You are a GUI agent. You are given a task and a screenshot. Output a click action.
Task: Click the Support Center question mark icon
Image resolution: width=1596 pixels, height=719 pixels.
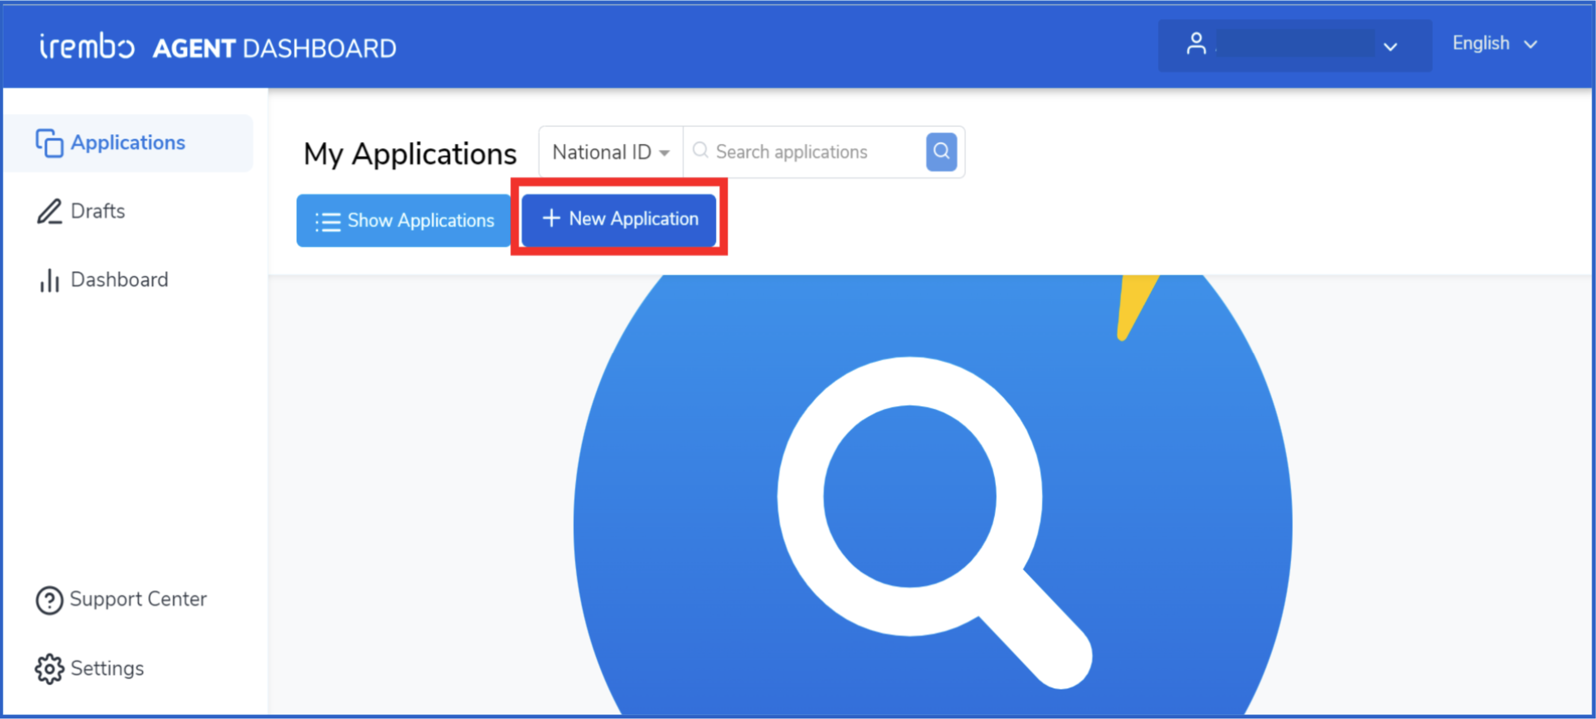pos(49,600)
